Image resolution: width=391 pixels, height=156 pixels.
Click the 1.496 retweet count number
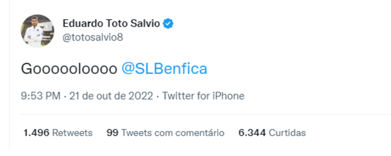pyautogui.click(x=36, y=133)
